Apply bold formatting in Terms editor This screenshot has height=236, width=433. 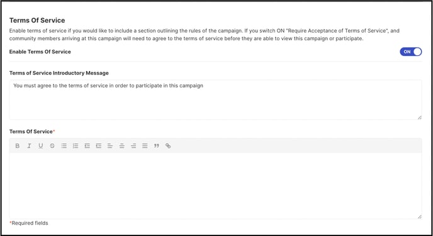[x=18, y=146]
